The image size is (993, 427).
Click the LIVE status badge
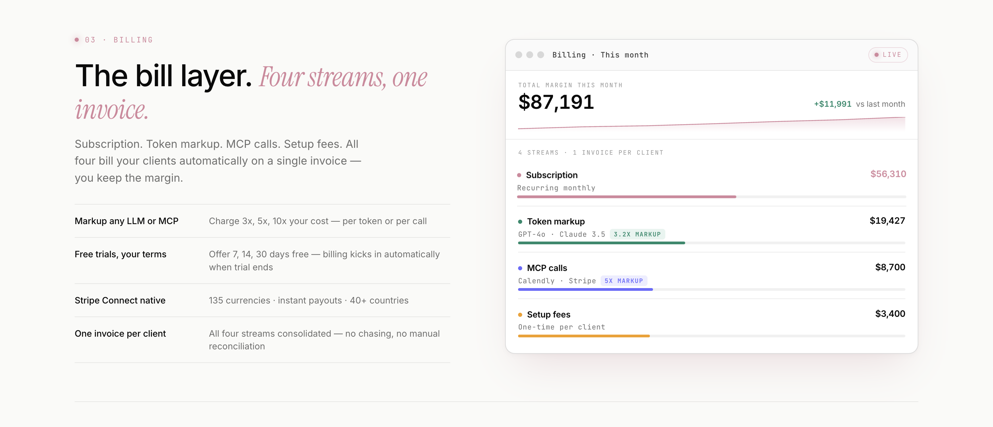888,55
